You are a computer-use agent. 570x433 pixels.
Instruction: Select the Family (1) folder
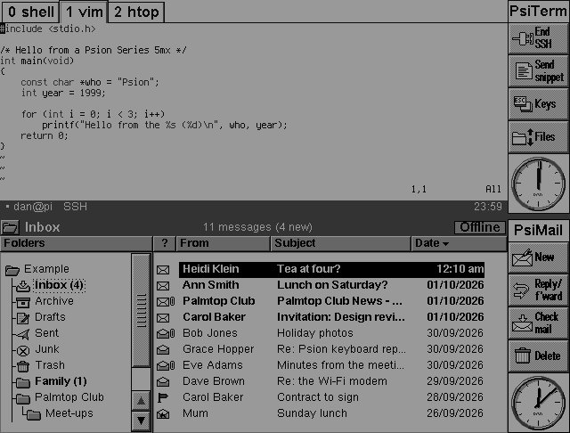click(x=61, y=381)
